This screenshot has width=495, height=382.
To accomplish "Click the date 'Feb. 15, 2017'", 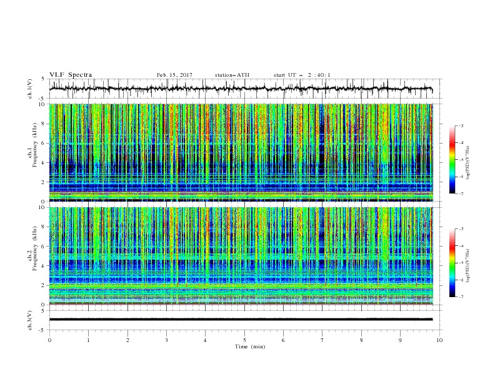I will [174, 75].
